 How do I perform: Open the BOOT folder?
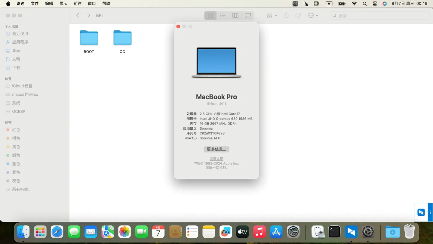(x=89, y=39)
